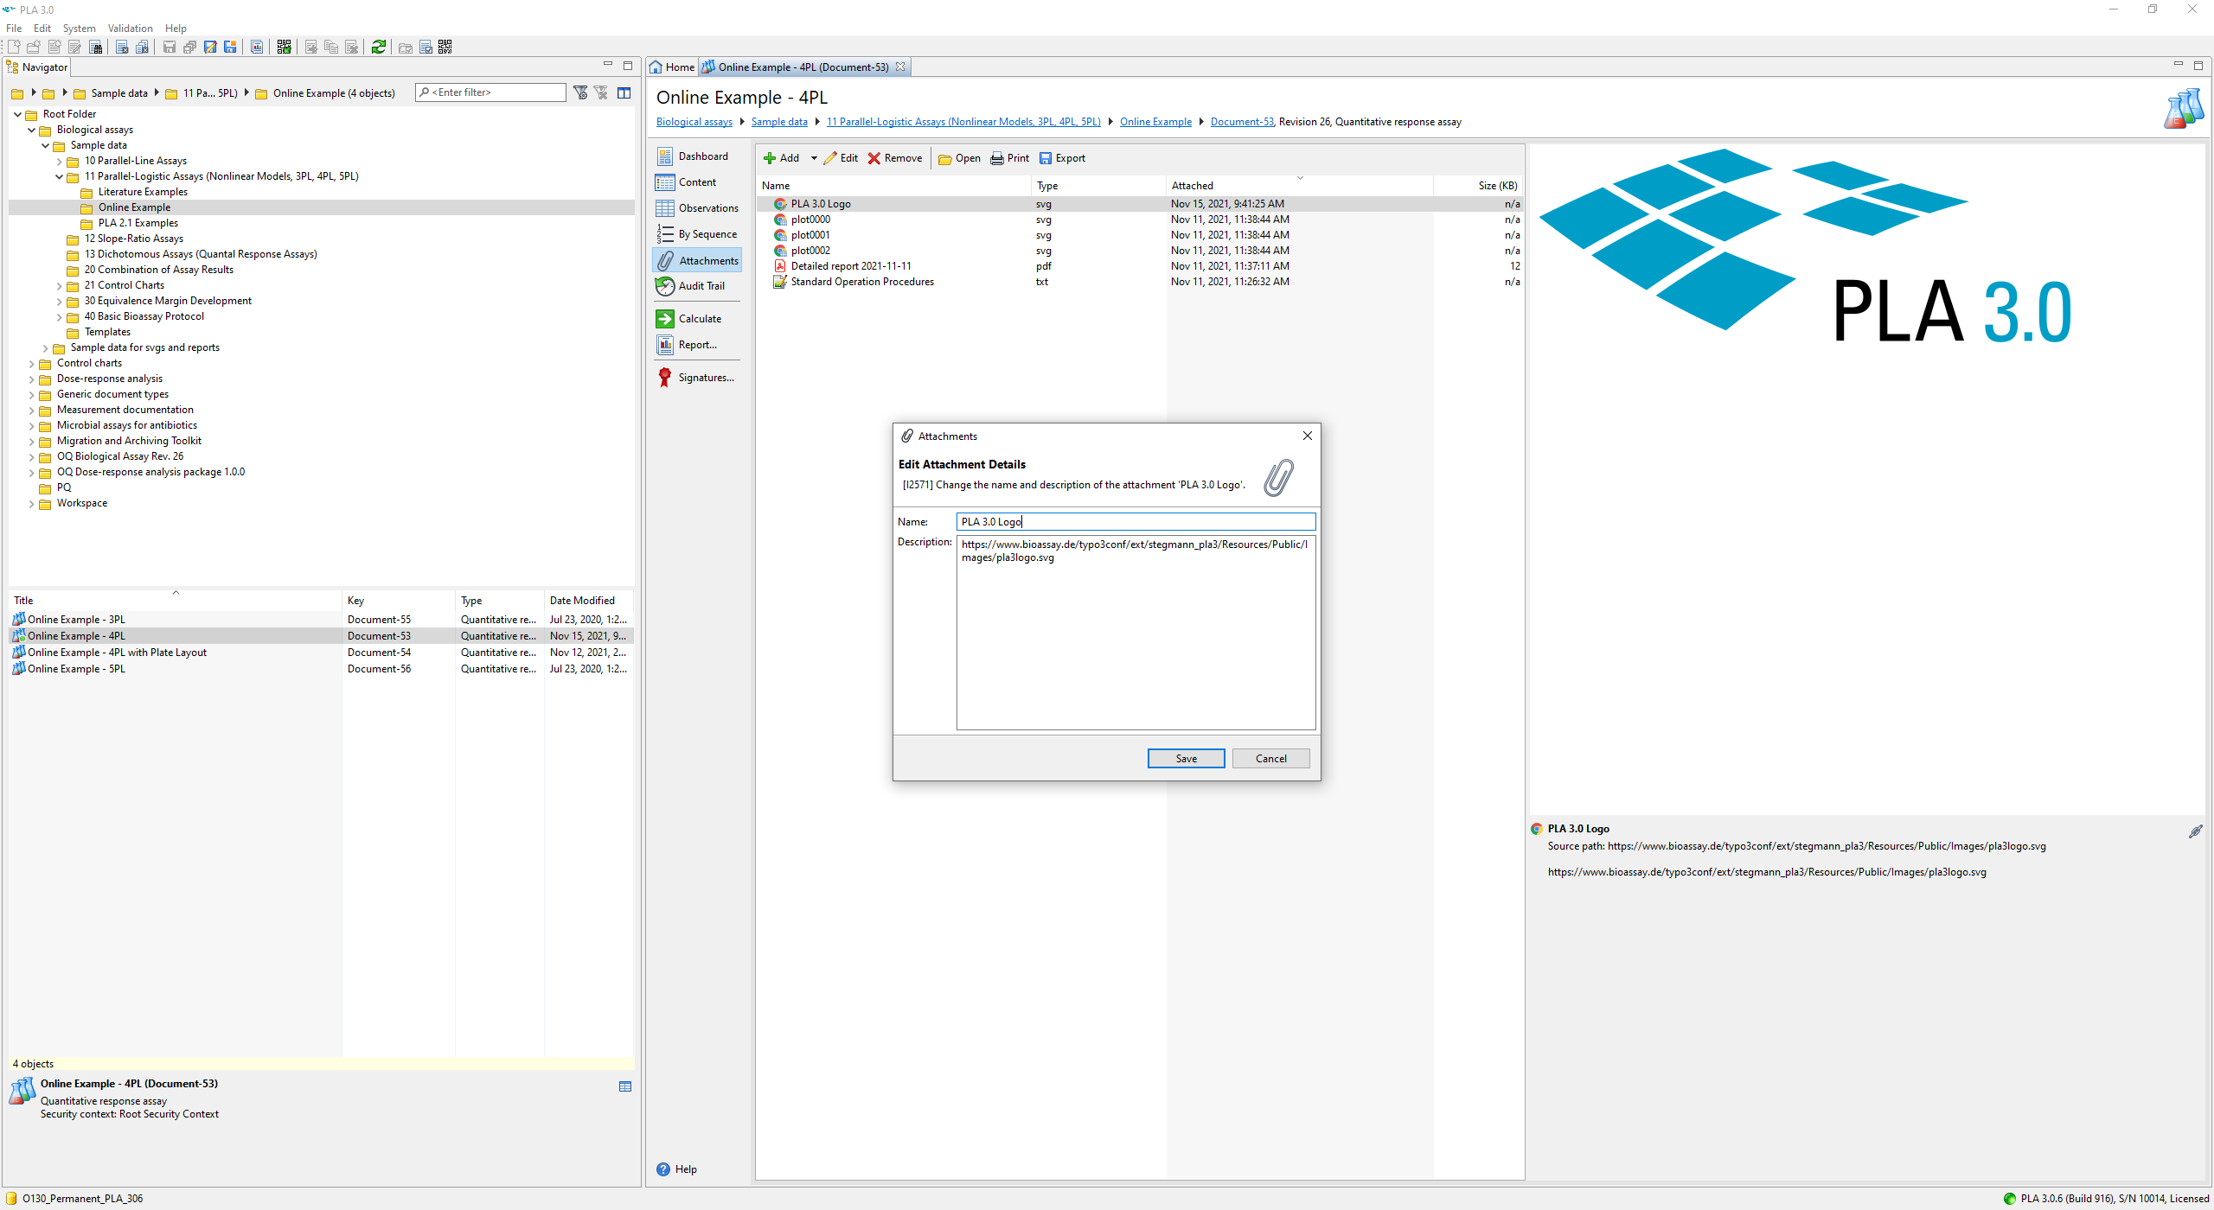The height and width of the screenshot is (1210, 2214).
Task: Click the clear filter funnel icon in Navigator
Action: click(x=601, y=92)
